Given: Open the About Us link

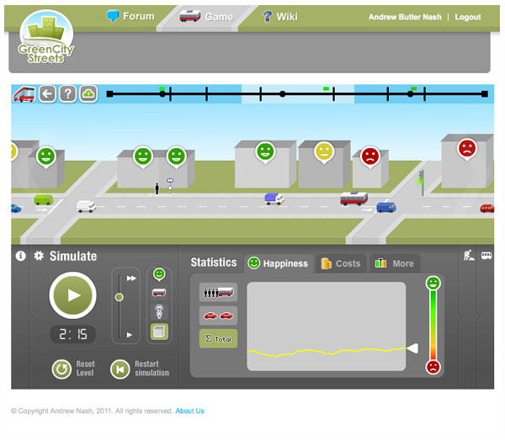Looking at the screenshot, I should click(x=189, y=411).
